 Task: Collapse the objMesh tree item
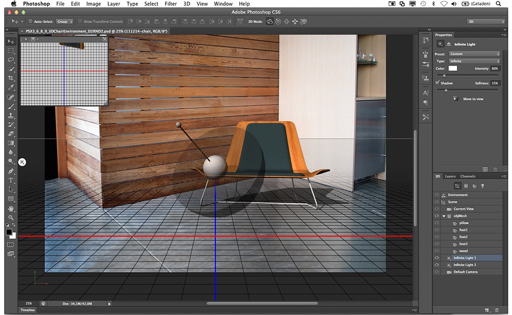click(x=444, y=216)
